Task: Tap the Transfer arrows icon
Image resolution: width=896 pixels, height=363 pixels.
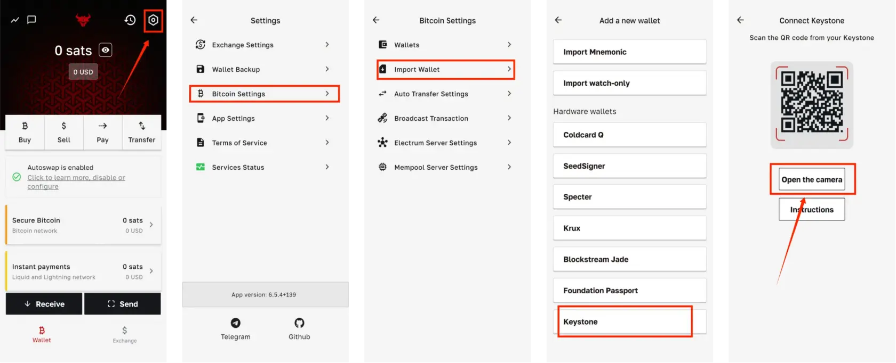Action: (x=142, y=126)
